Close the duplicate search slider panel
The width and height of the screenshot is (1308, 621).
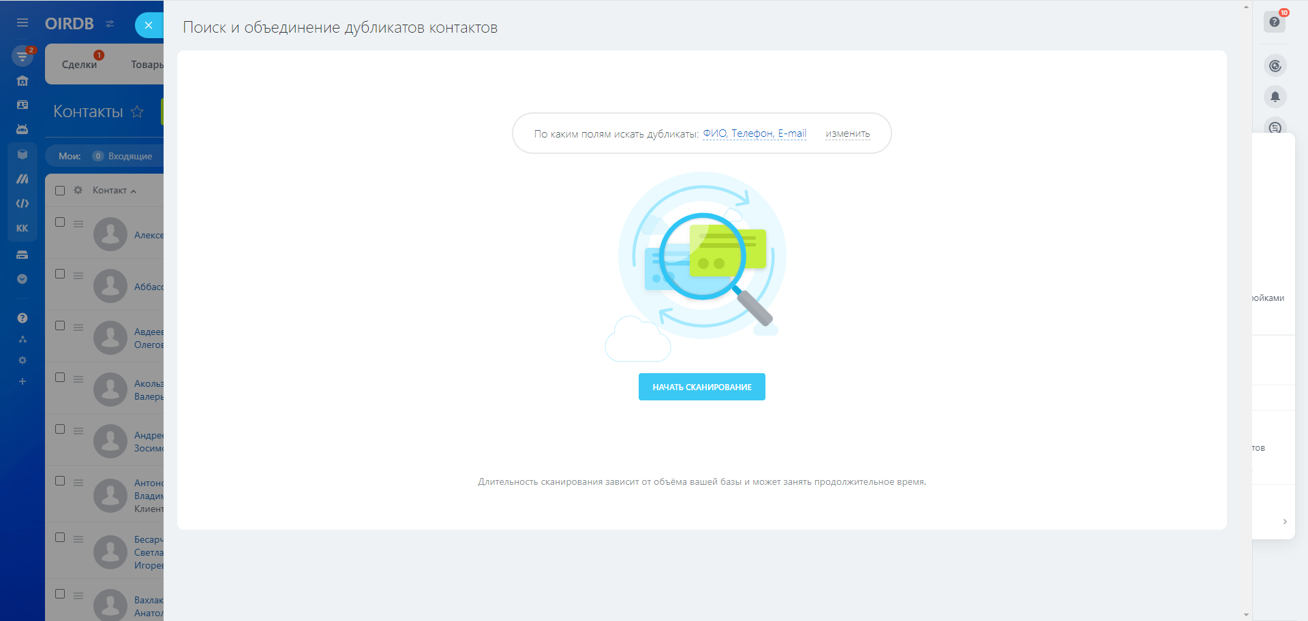tap(149, 25)
